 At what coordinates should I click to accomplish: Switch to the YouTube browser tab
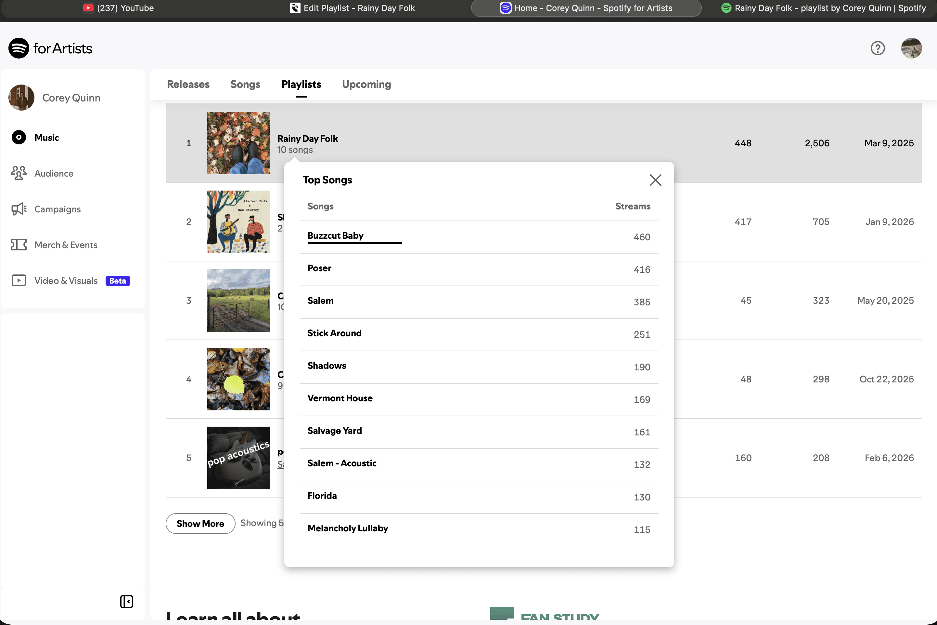119,8
